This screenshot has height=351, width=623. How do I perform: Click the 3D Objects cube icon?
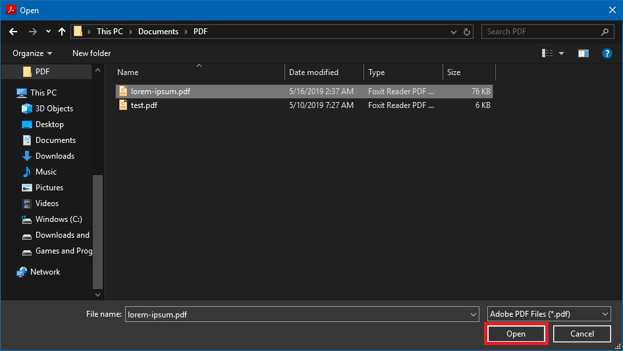point(26,109)
